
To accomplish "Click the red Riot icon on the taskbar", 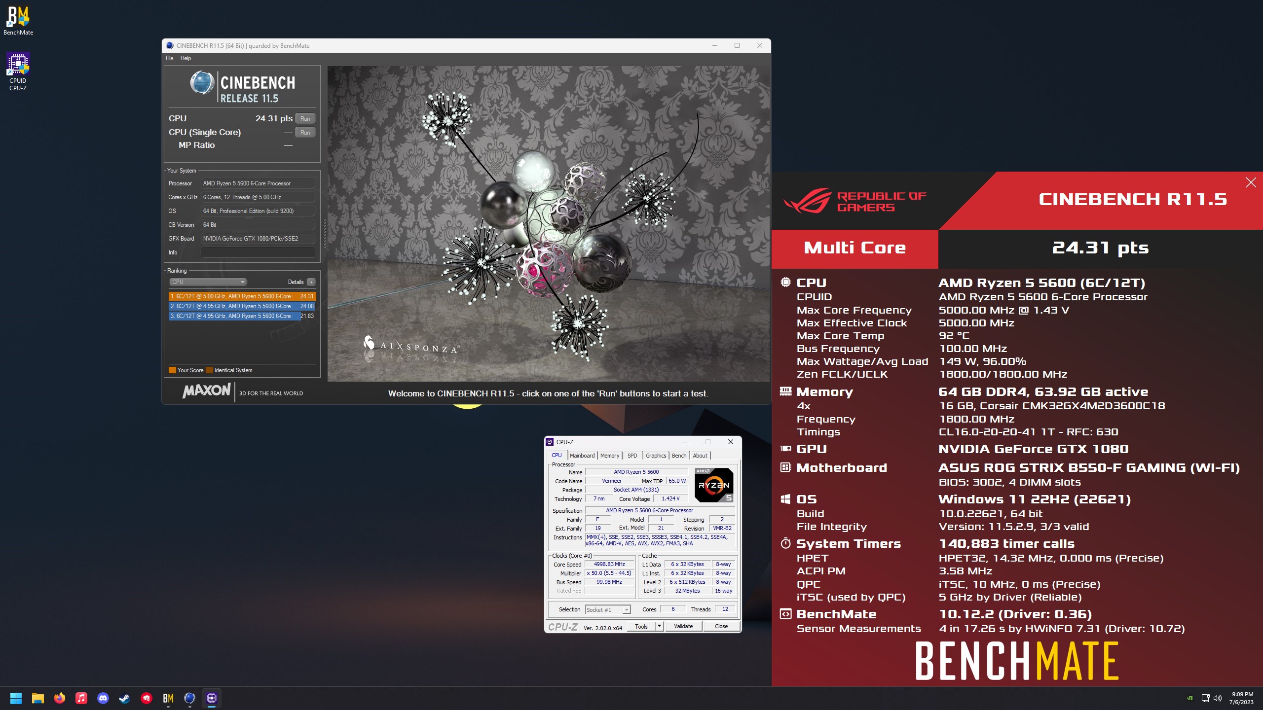I will click(x=147, y=698).
